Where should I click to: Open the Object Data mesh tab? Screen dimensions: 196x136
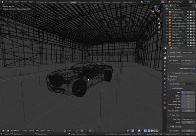tap(165, 99)
